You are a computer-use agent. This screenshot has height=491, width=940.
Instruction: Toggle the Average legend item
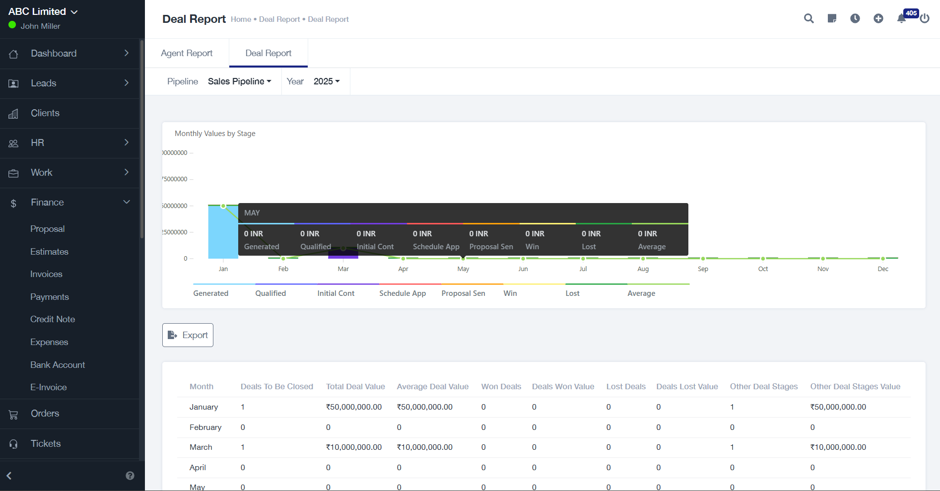pos(641,293)
